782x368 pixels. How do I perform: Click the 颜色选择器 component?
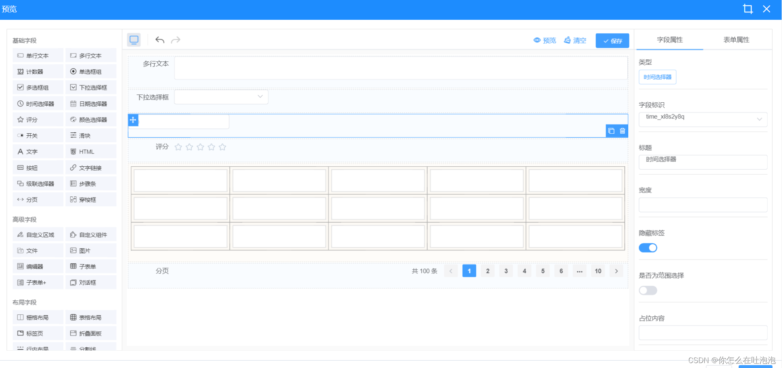(91, 120)
